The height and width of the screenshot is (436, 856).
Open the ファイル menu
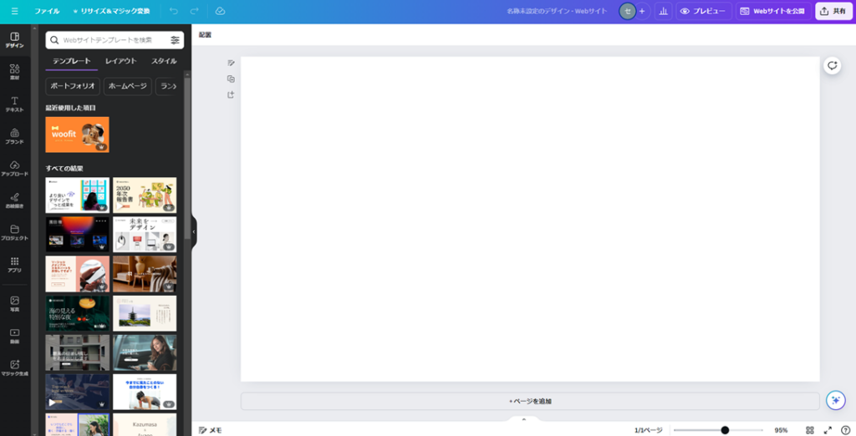[47, 11]
